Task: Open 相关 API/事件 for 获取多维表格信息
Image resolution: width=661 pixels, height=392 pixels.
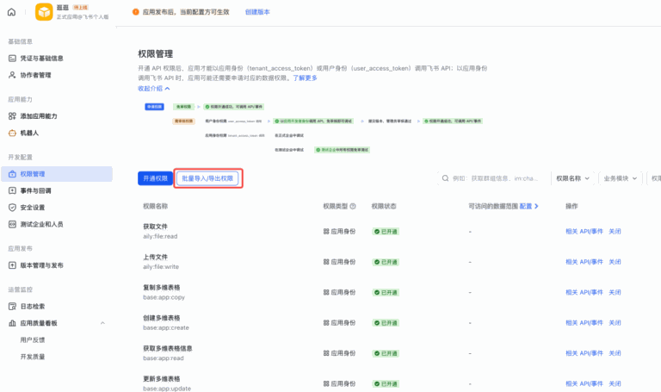Action: point(584,353)
